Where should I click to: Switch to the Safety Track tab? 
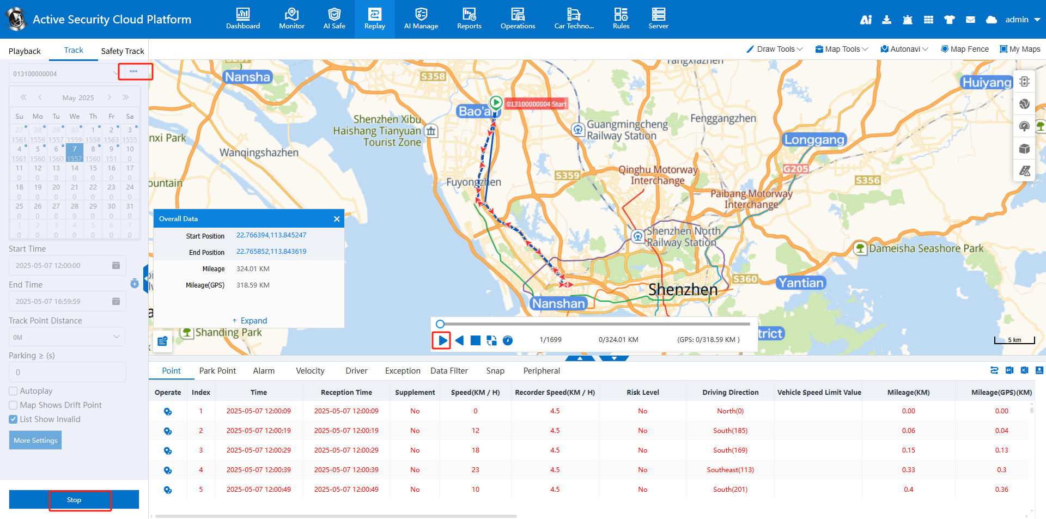122,51
